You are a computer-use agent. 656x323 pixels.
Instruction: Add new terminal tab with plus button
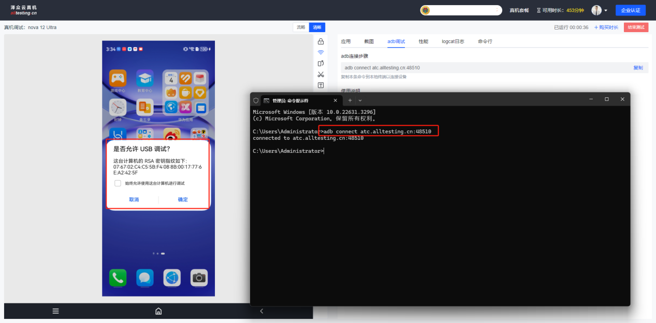click(x=350, y=100)
